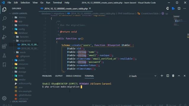Viewport: 189px width, 106px height.
Task: Switch to the OUTPUT panel tab
Action: [59, 76]
